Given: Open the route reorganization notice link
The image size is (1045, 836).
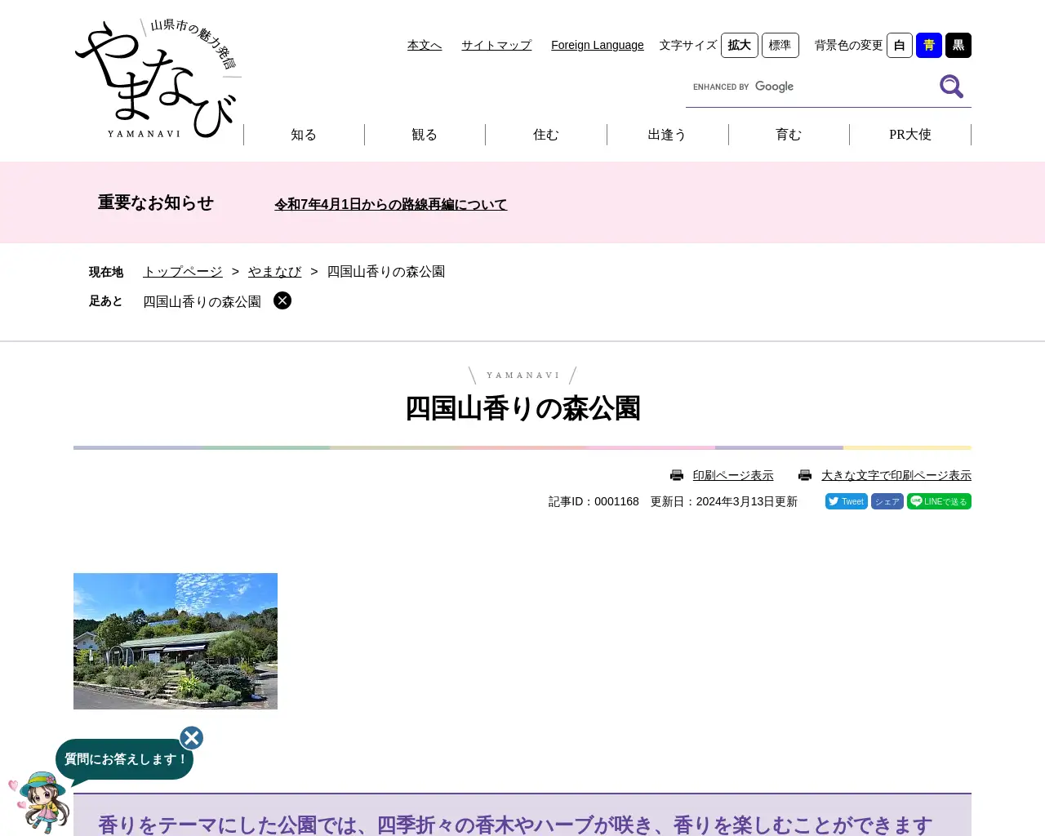Looking at the screenshot, I should [x=390, y=204].
